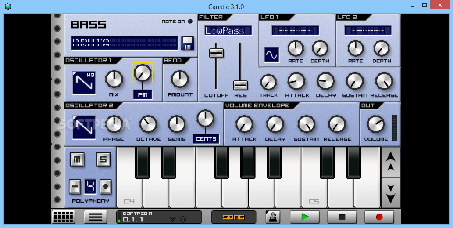453x228 pixels.
Task: Click the filter envelope RELEASE knob
Action: (384, 81)
